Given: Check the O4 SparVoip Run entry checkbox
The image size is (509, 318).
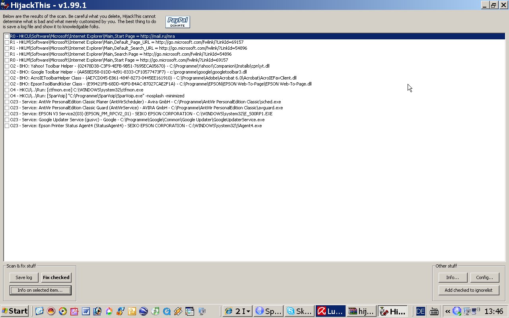Looking at the screenshot, I should pos(7,96).
